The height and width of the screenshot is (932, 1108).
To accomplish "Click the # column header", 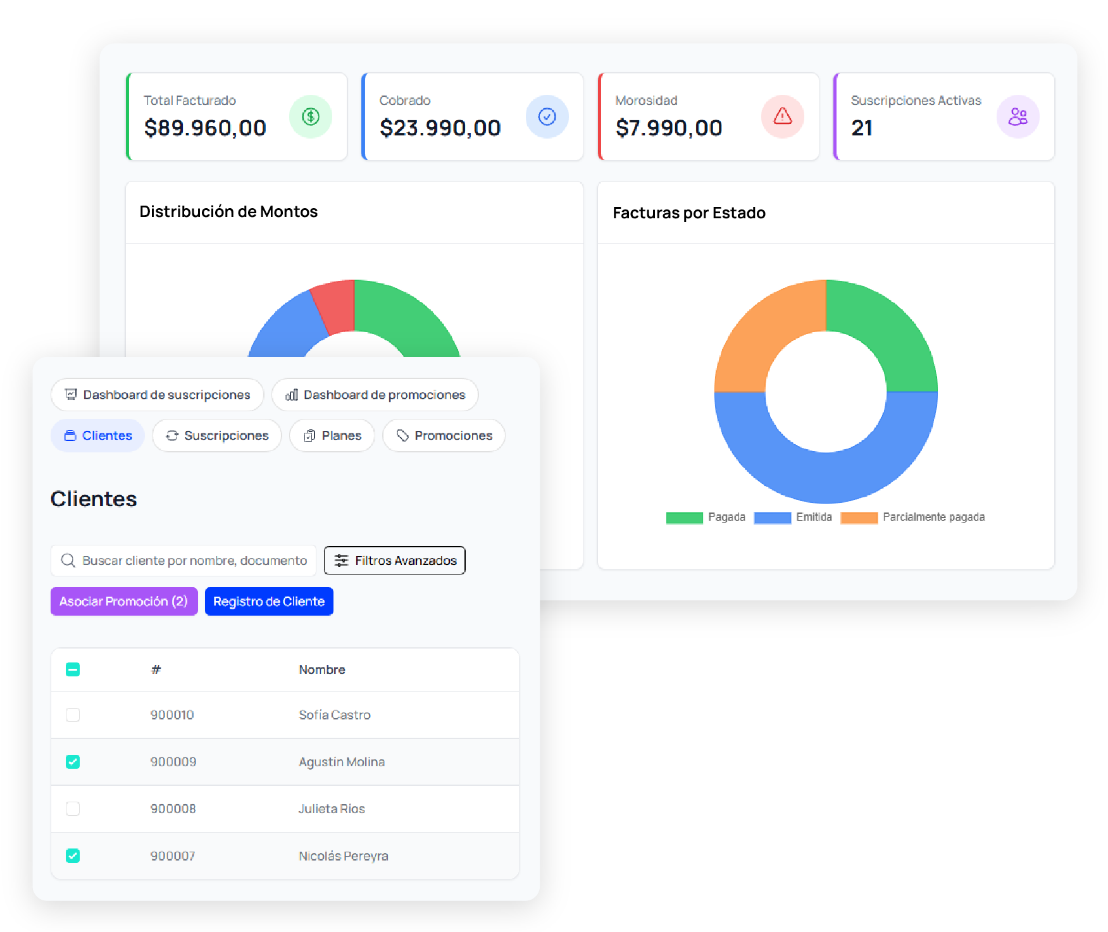I will [156, 669].
